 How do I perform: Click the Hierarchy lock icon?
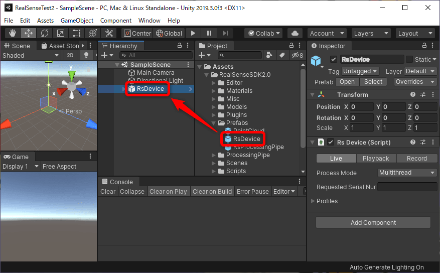pos(180,46)
